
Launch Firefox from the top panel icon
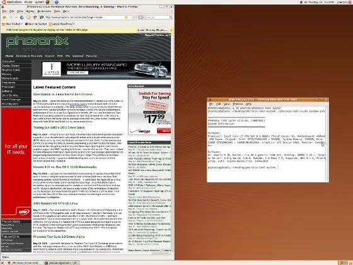point(47,2)
